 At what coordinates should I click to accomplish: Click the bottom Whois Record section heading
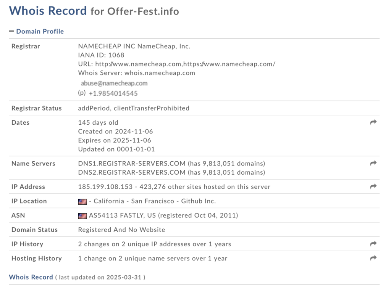click(x=31, y=277)
